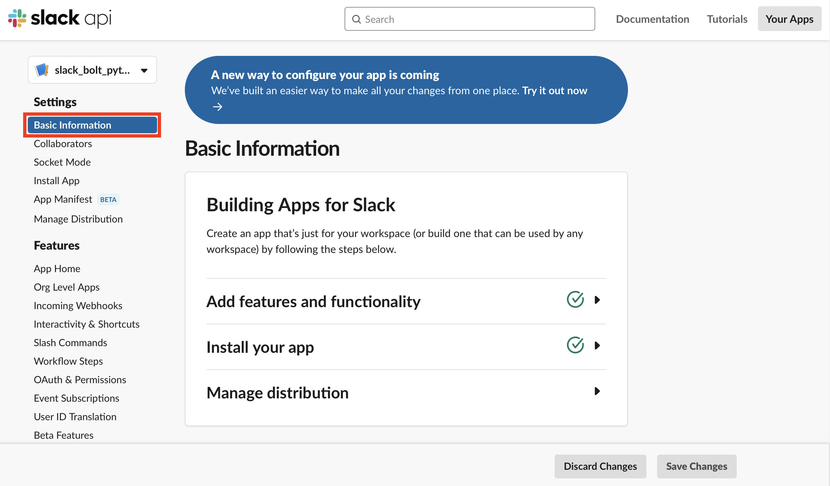
Task: Open App Home feature page
Action: tap(57, 268)
